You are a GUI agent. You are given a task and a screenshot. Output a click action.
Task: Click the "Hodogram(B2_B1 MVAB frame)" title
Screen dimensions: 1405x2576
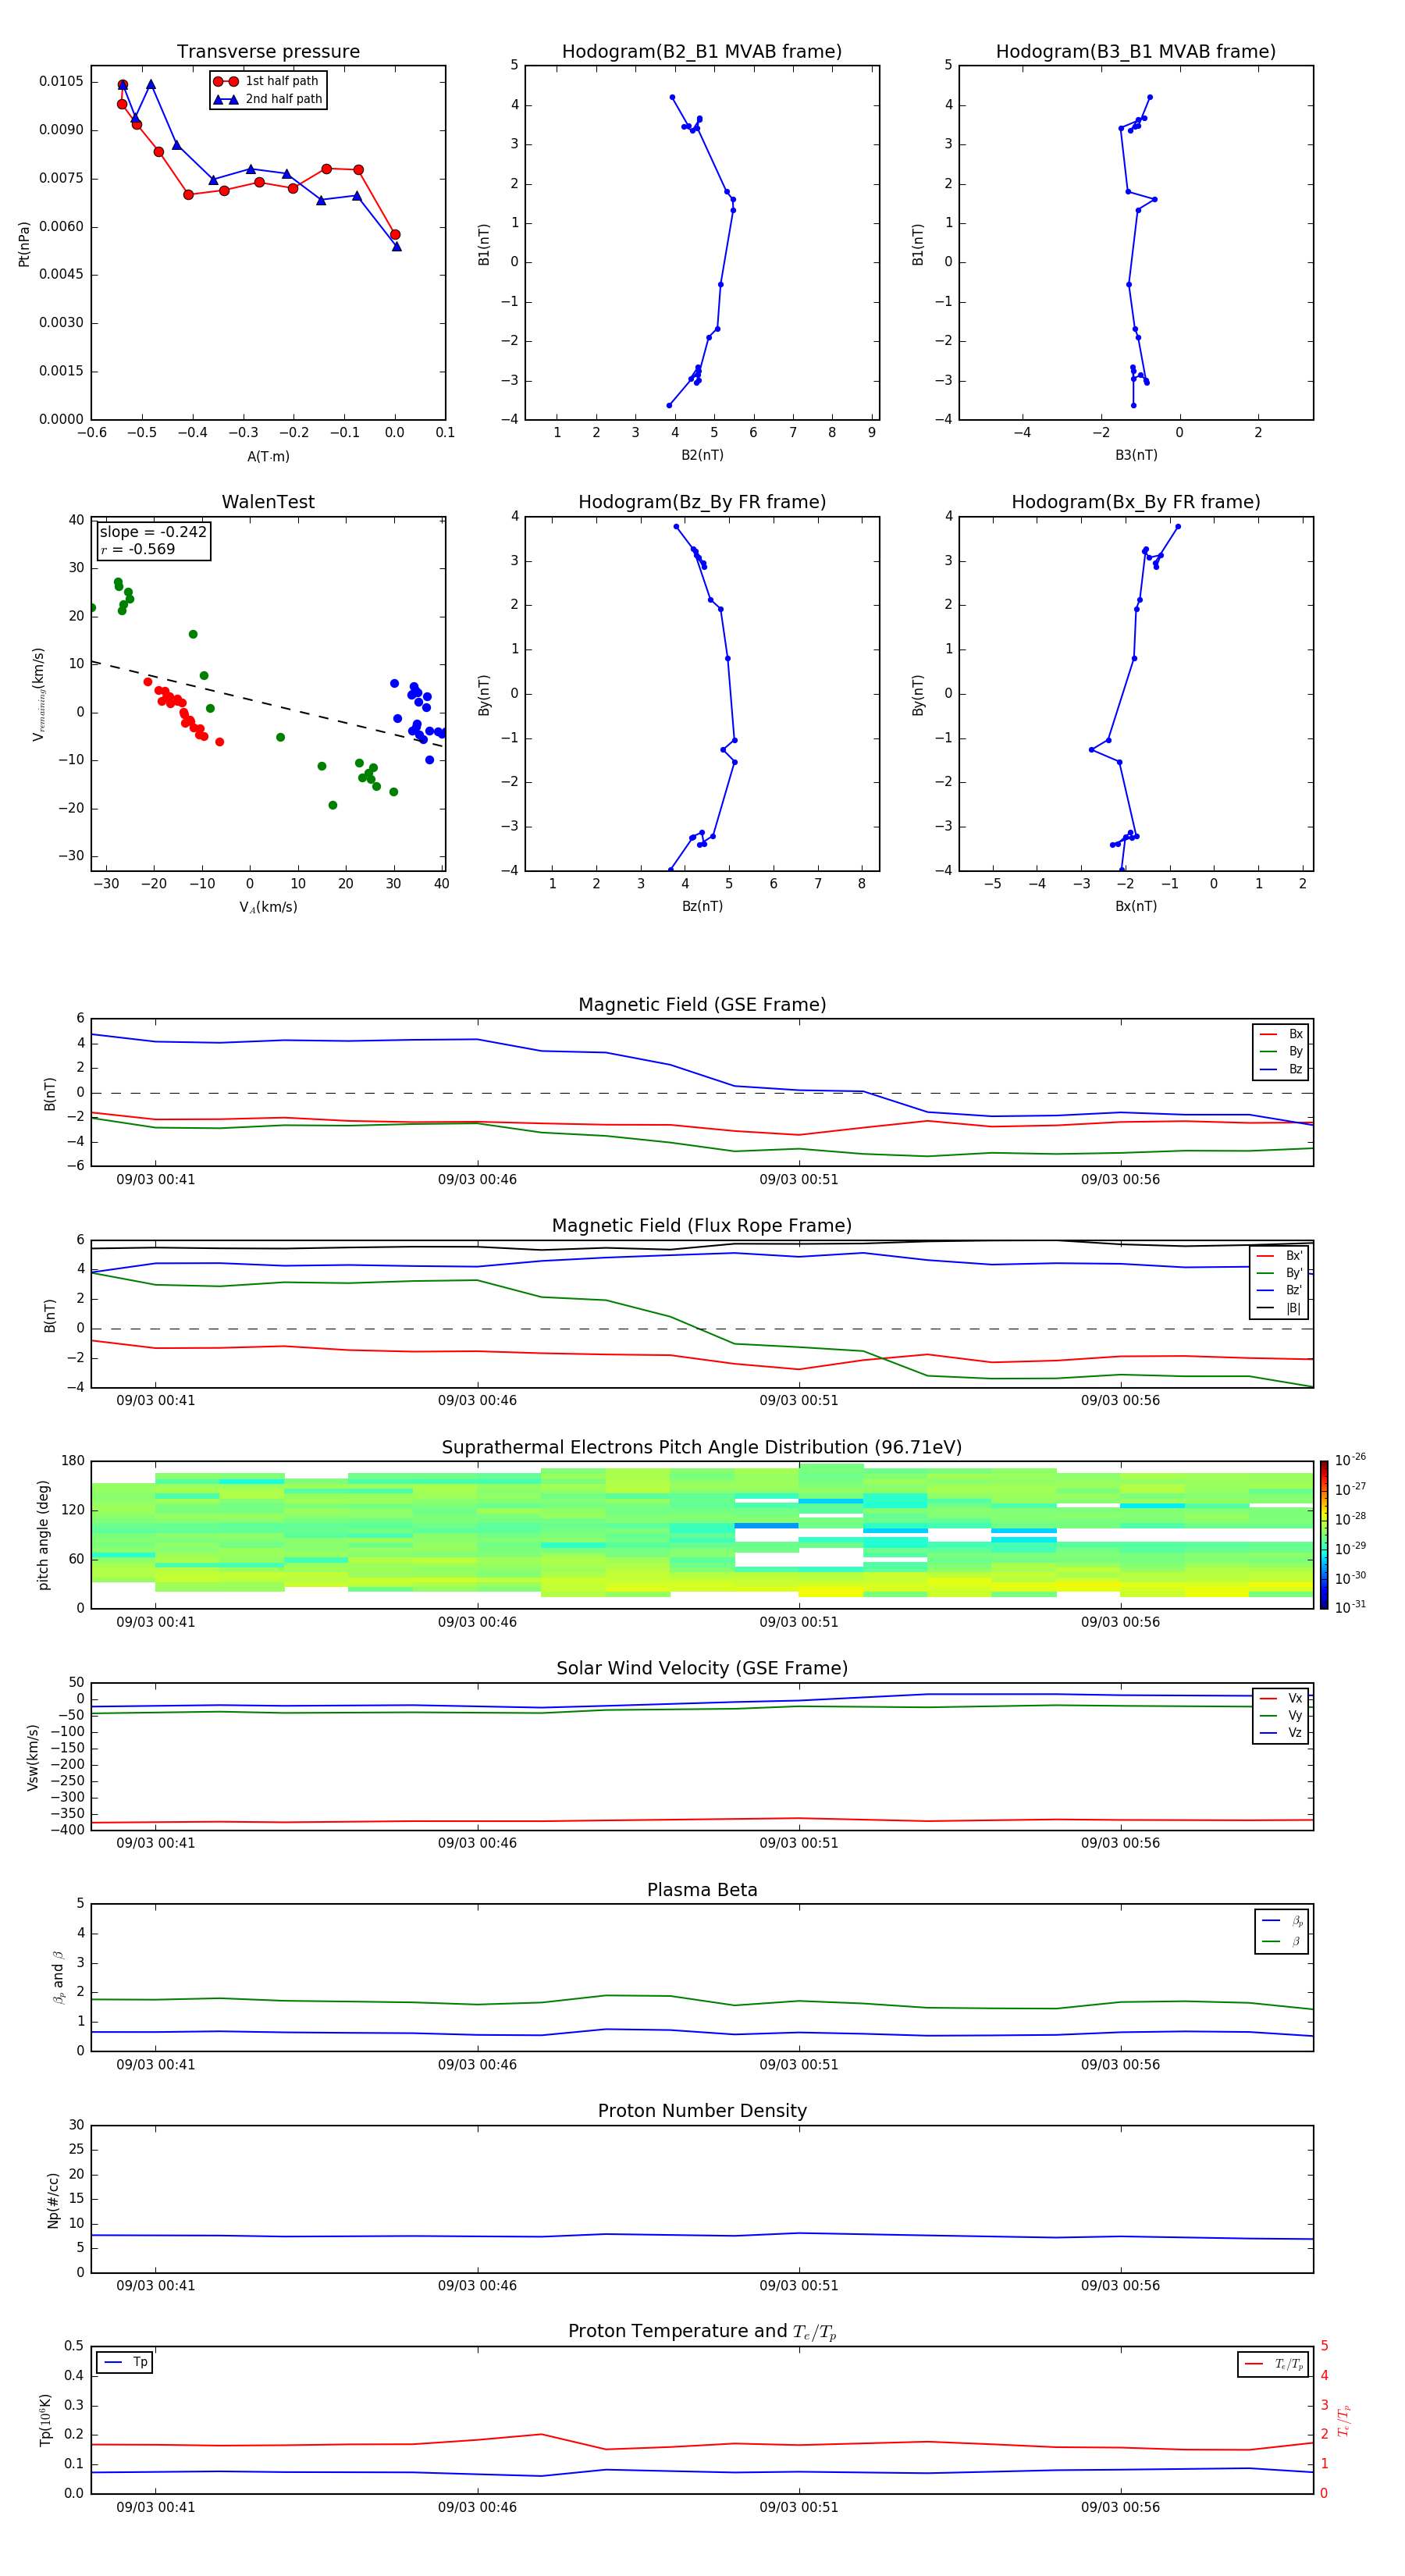coord(702,52)
